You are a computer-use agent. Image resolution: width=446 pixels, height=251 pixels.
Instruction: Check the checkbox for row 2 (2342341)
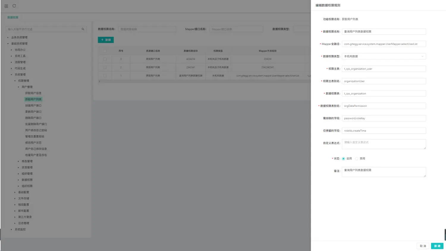pos(105,67)
